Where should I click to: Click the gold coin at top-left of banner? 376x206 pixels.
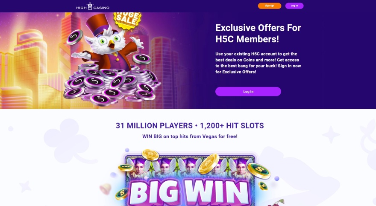pos(150,154)
